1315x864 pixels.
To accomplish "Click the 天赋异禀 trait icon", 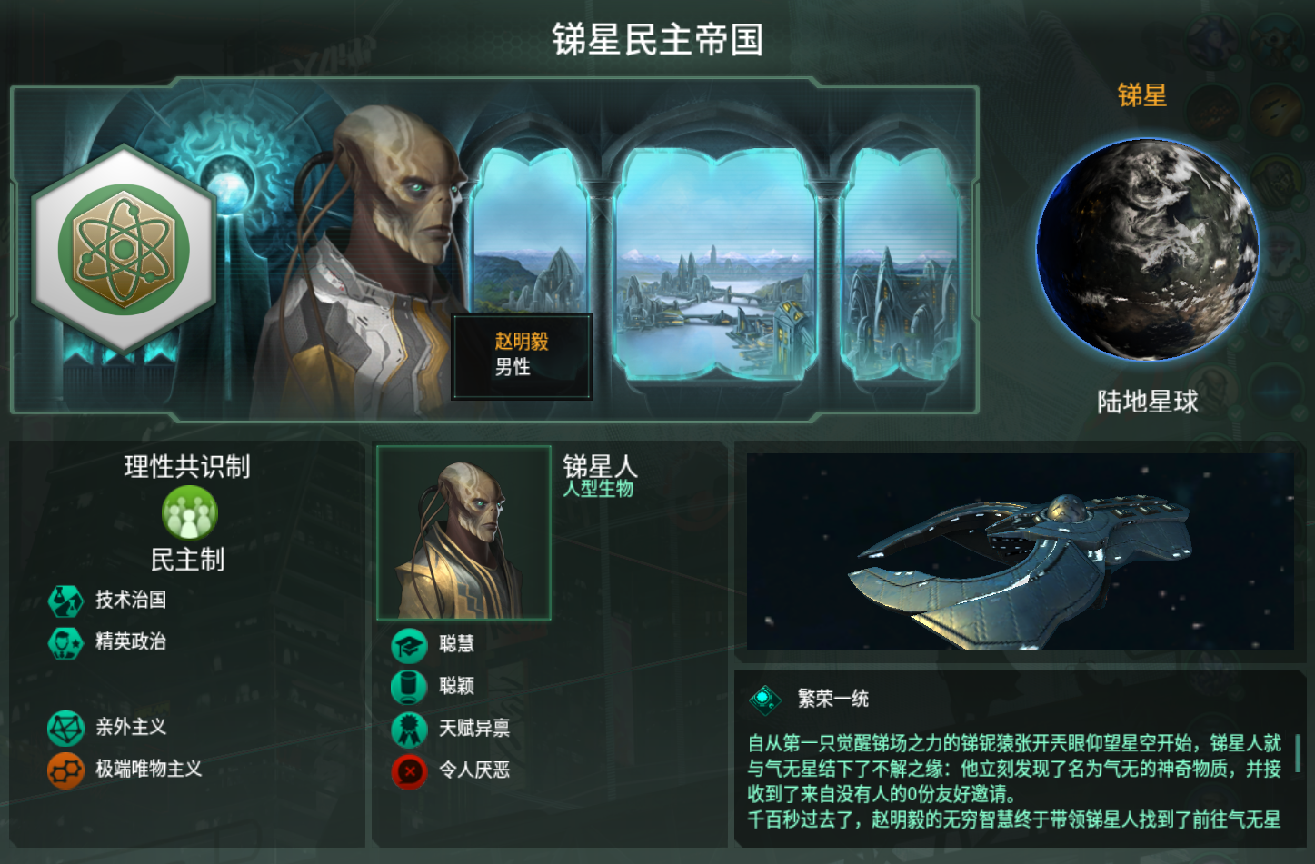I will click(x=409, y=729).
